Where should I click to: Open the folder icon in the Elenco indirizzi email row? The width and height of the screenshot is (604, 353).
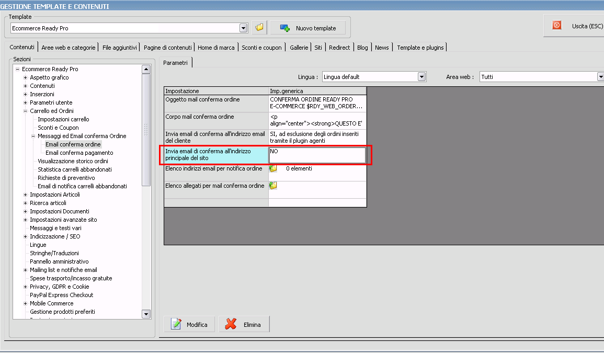[273, 169]
